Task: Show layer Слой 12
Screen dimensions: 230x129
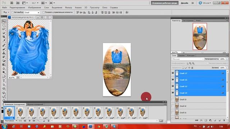Action: point(173,106)
